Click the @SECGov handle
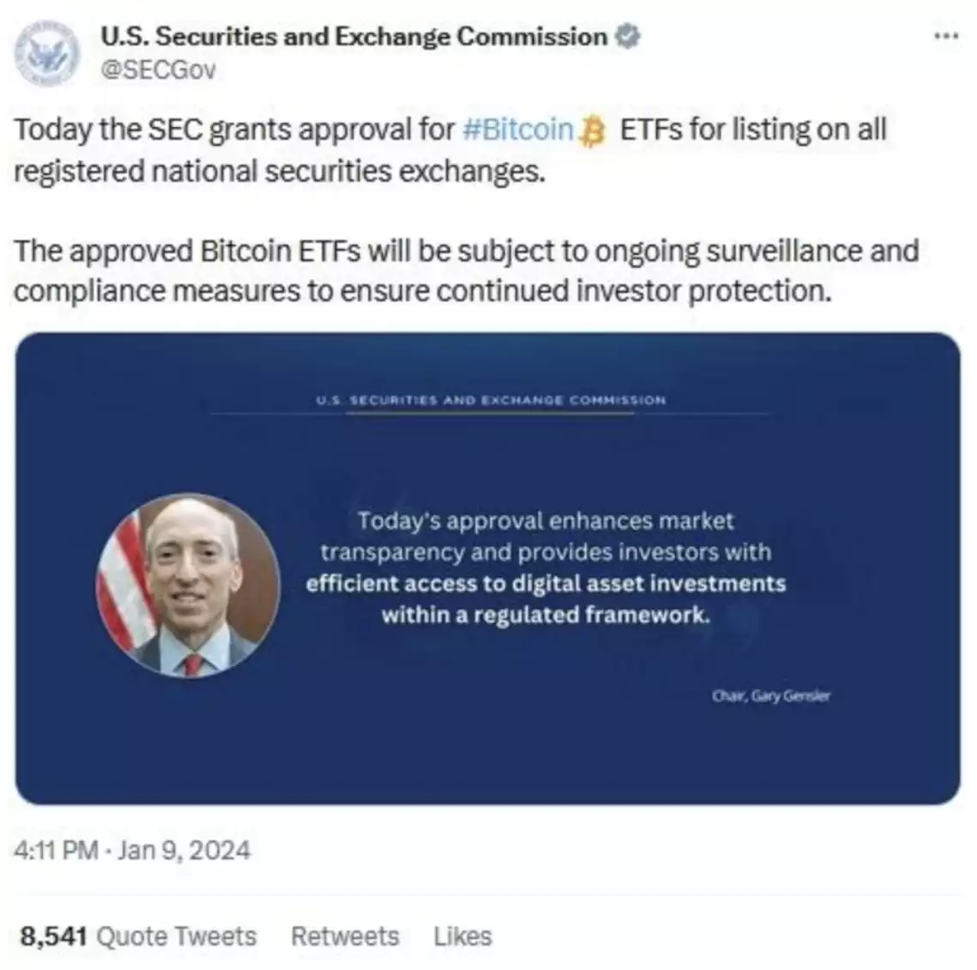This screenshot has height=970, width=977. (158, 70)
